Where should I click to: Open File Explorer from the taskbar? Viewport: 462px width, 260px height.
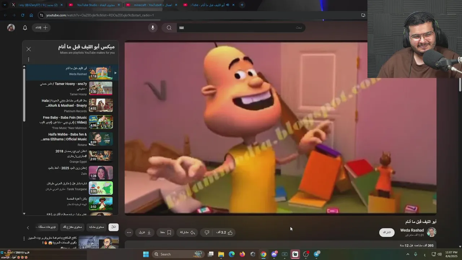point(221,254)
